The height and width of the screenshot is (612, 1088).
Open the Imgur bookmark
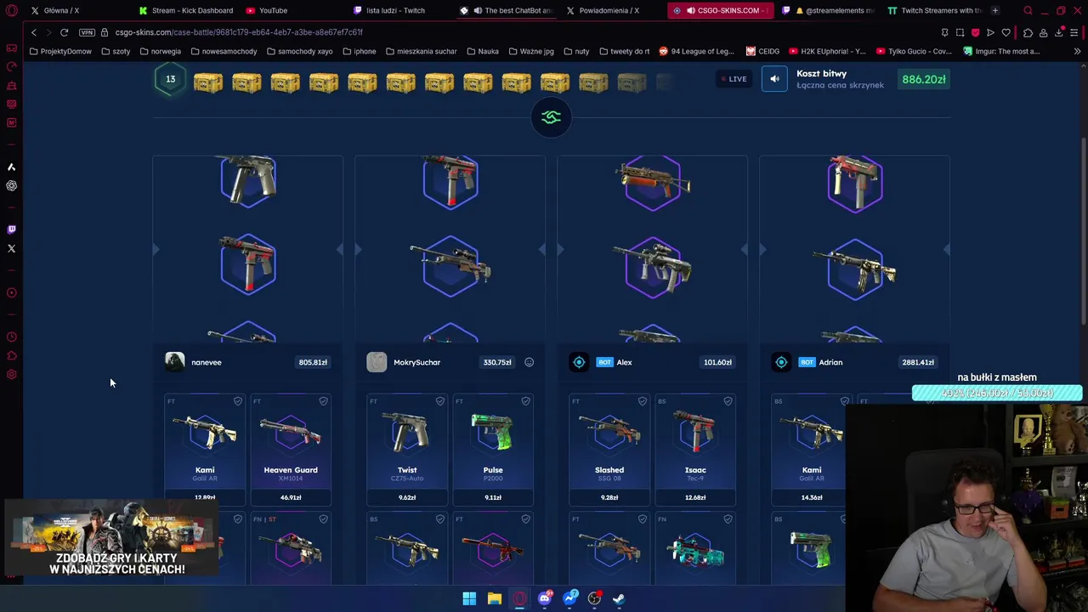pyautogui.click(x=1001, y=51)
